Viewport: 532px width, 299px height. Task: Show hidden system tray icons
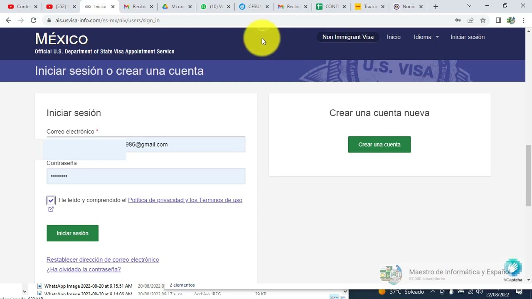[433, 292]
